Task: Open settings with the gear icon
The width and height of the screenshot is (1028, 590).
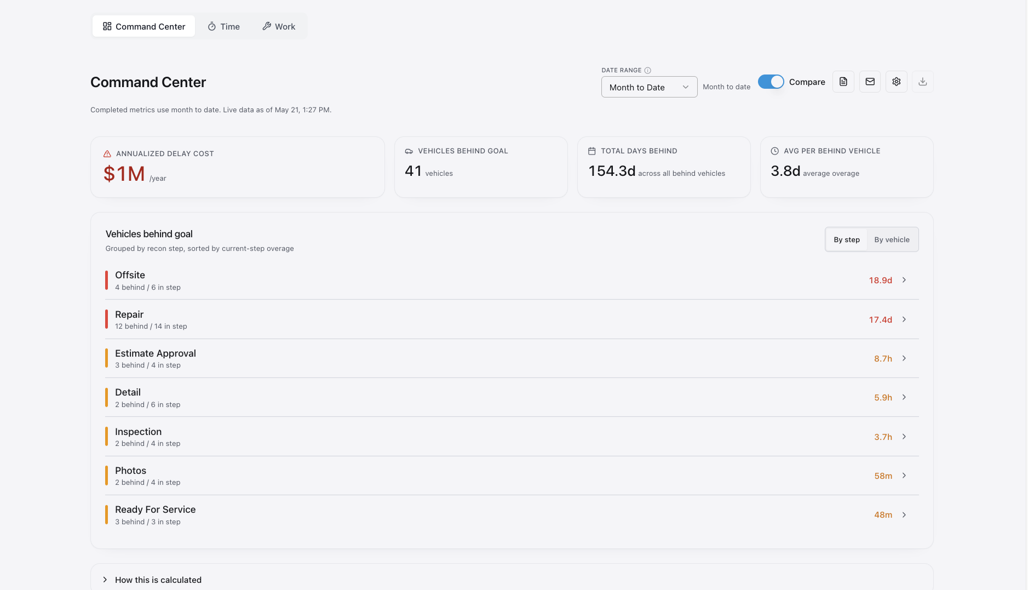Action: click(x=897, y=82)
